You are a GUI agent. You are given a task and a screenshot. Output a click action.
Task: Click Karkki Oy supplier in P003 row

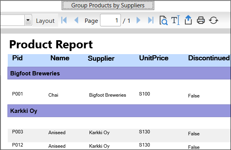pos(99,133)
